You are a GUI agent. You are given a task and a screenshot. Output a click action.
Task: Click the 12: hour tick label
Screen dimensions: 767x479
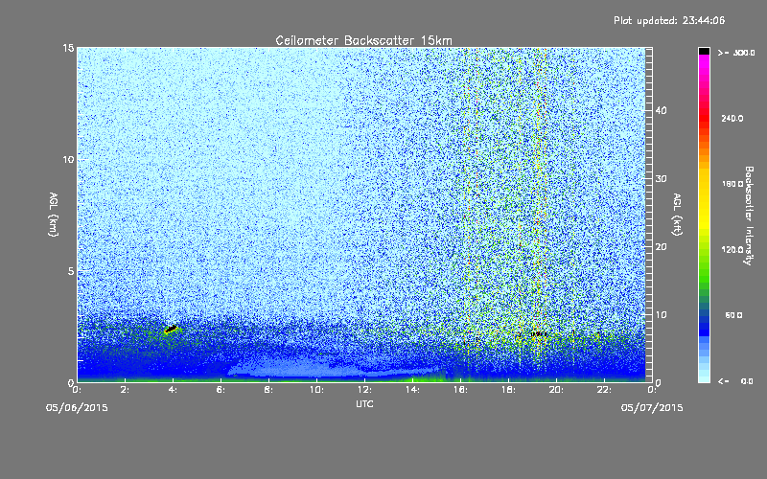tap(364, 390)
